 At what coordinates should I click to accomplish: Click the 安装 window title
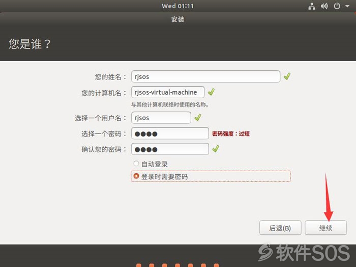pyautogui.click(x=177, y=19)
